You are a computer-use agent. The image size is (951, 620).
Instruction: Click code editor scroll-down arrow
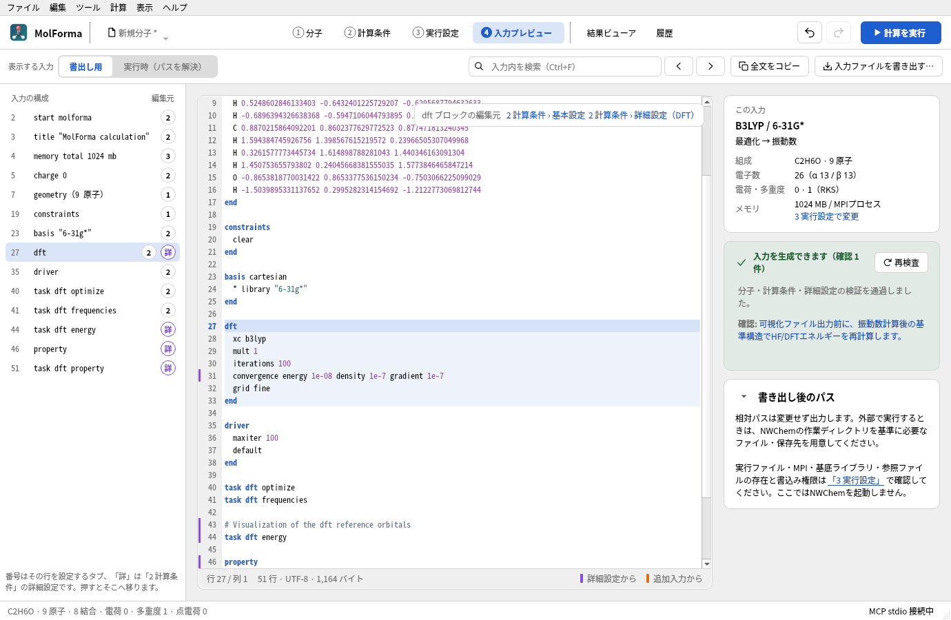pyautogui.click(x=706, y=564)
